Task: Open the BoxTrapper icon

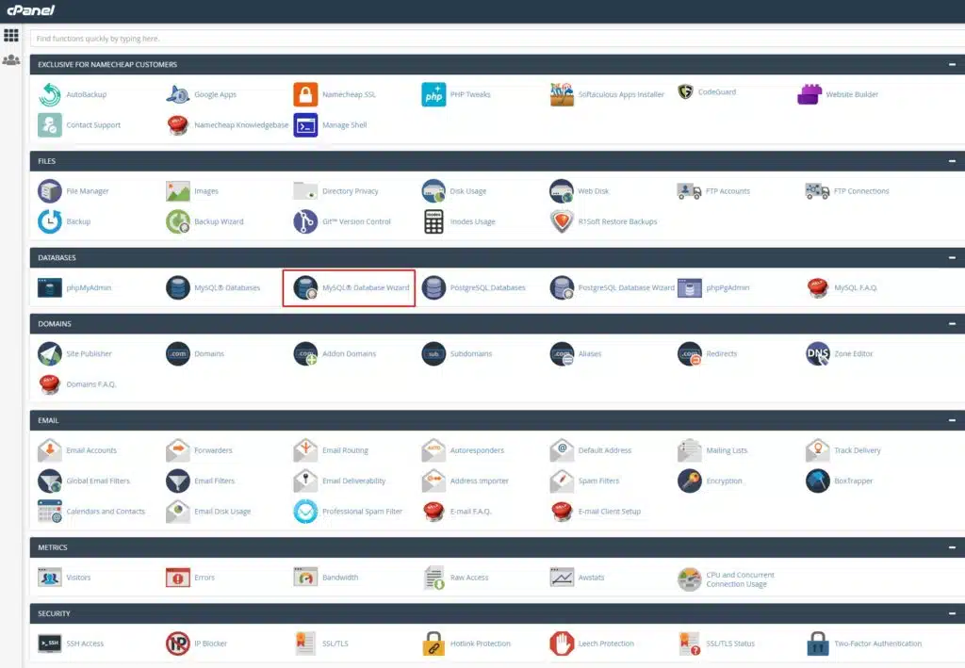Action: coord(817,481)
